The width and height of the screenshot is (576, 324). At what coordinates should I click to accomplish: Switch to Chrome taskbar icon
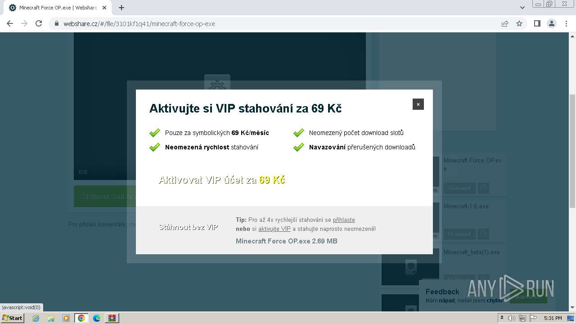81,318
